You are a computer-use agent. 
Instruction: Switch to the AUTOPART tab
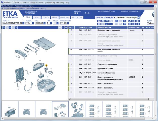[x=77, y=18]
